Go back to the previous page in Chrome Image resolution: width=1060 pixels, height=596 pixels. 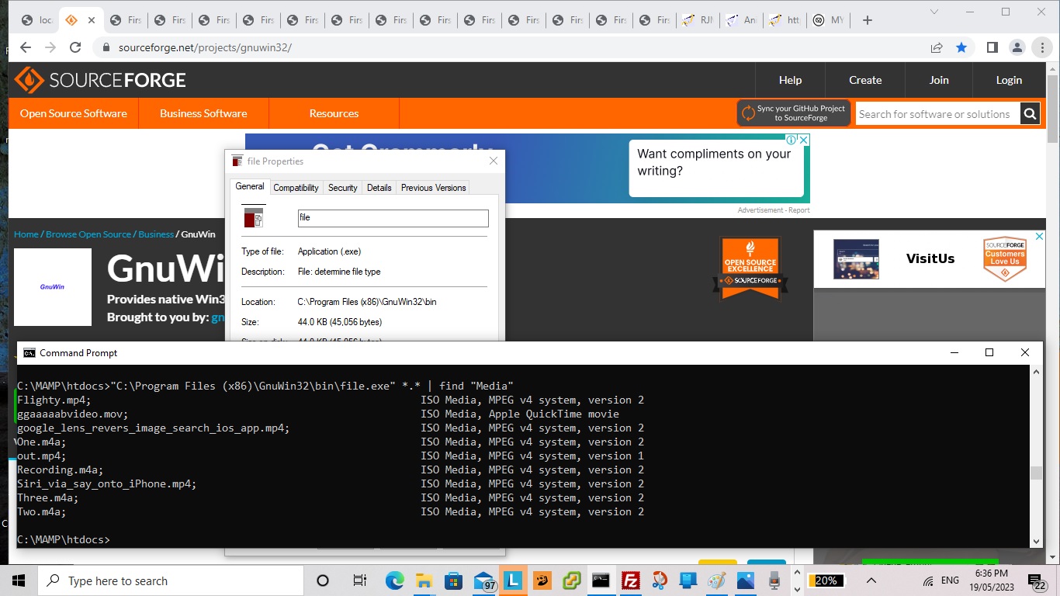[x=26, y=47]
